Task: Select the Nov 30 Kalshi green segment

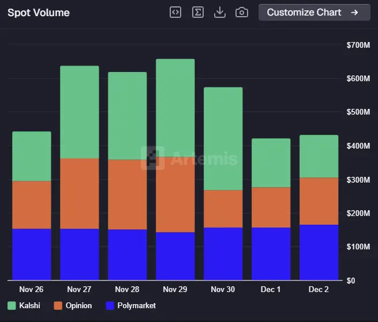Action: [223, 138]
